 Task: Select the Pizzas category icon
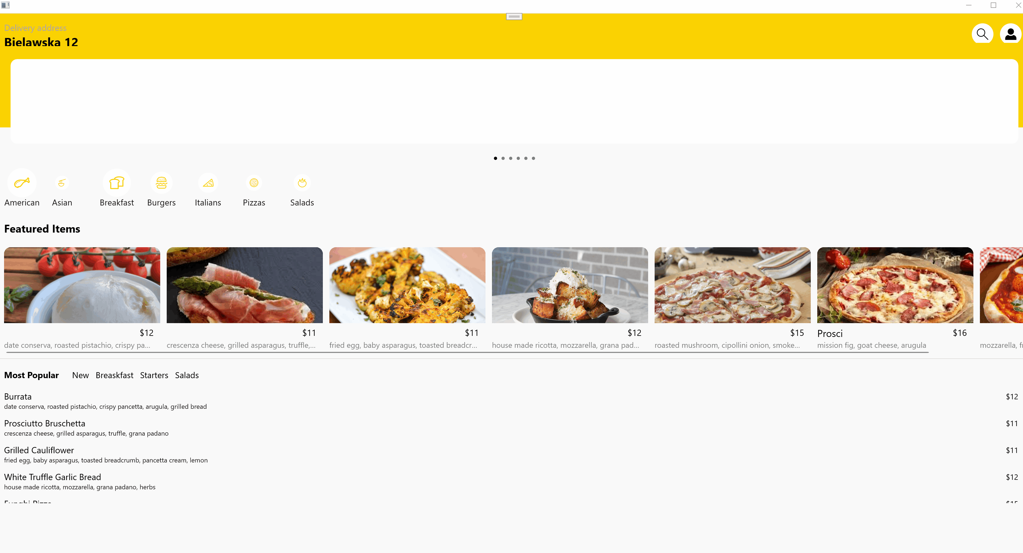tap(254, 183)
